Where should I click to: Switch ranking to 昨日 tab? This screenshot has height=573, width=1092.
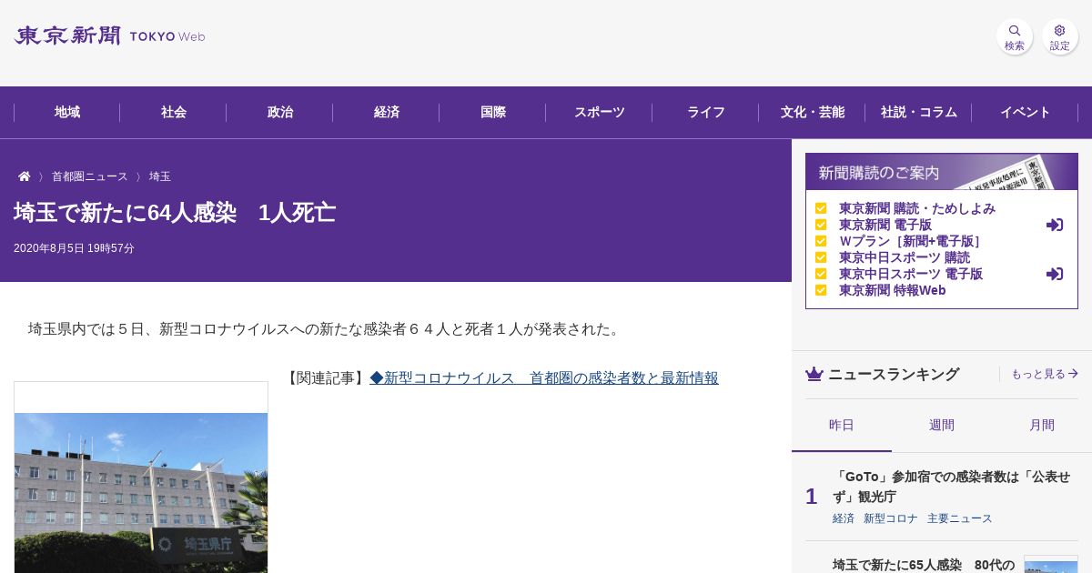coord(842,425)
